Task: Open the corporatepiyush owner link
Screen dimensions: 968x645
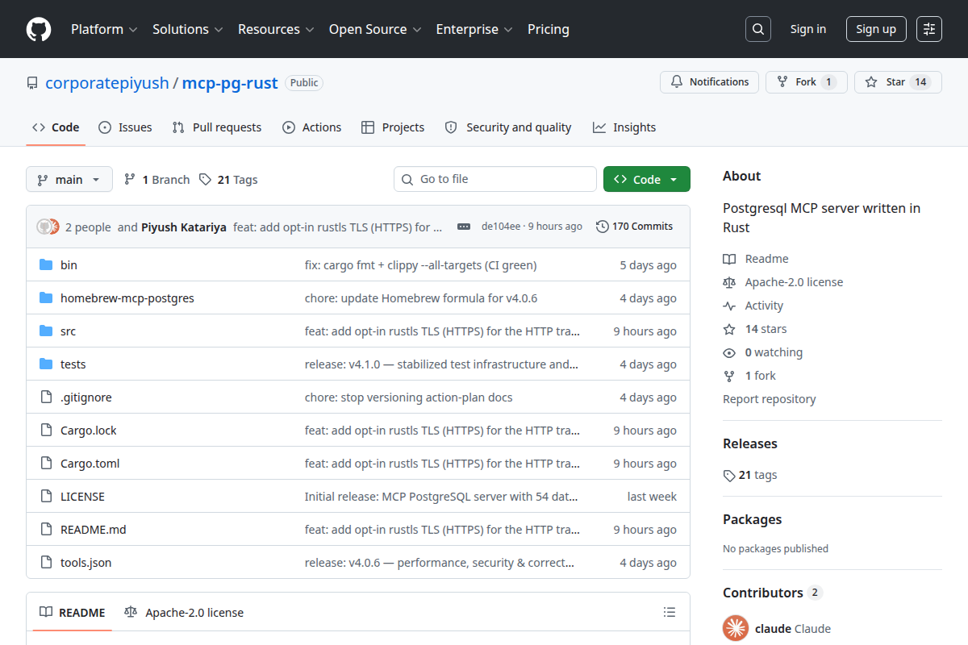Action: point(107,83)
